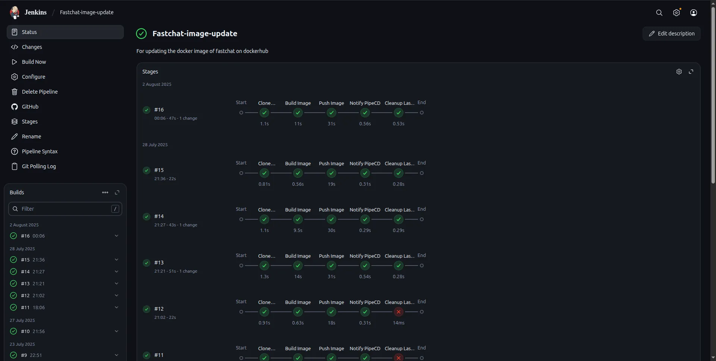Viewport: 716px width, 361px height.
Task: Click build #13 status icon in Builds list
Action: point(13,283)
